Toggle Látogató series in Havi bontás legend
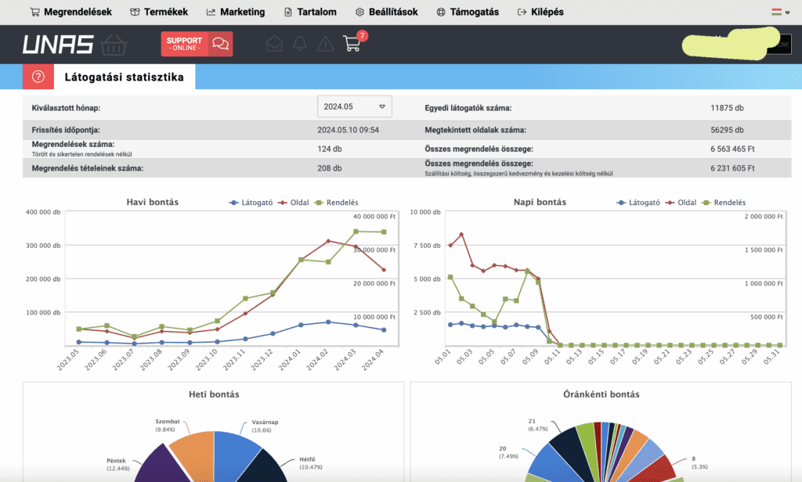802x482 pixels. point(251,203)
